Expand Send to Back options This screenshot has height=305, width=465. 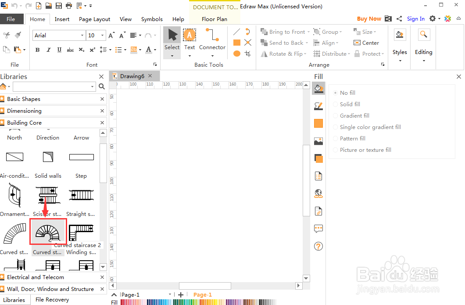[x=307, y=43]
